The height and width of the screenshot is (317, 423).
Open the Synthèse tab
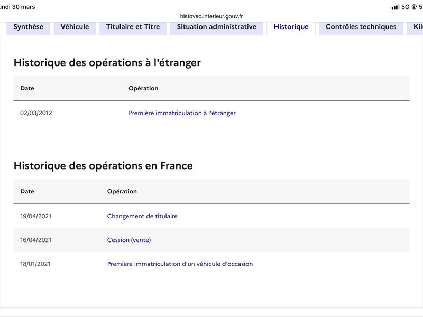tap(29, 27)
